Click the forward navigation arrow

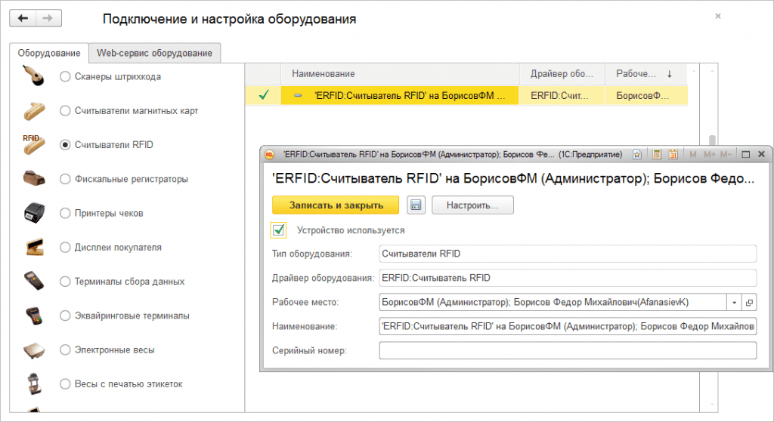point(49,18)
